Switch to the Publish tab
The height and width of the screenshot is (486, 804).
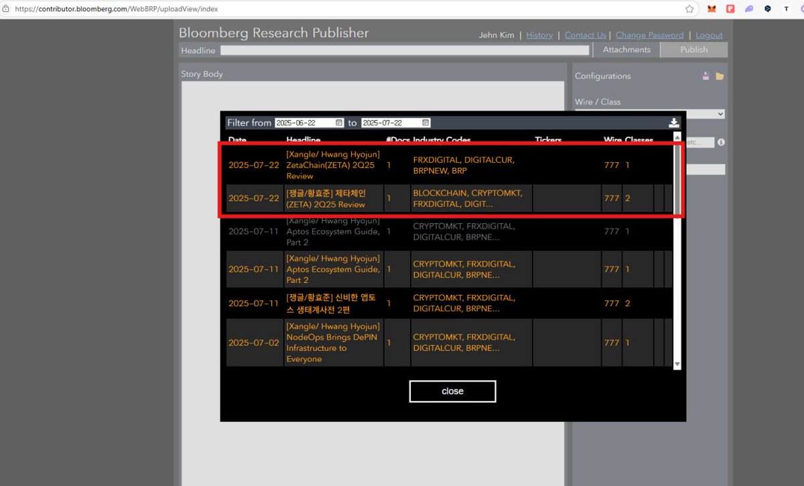point(693,50)
